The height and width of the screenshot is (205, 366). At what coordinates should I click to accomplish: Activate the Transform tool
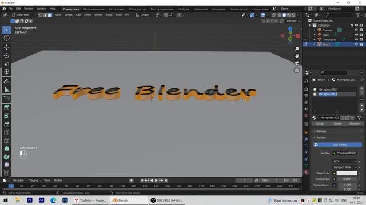[6, 72]
